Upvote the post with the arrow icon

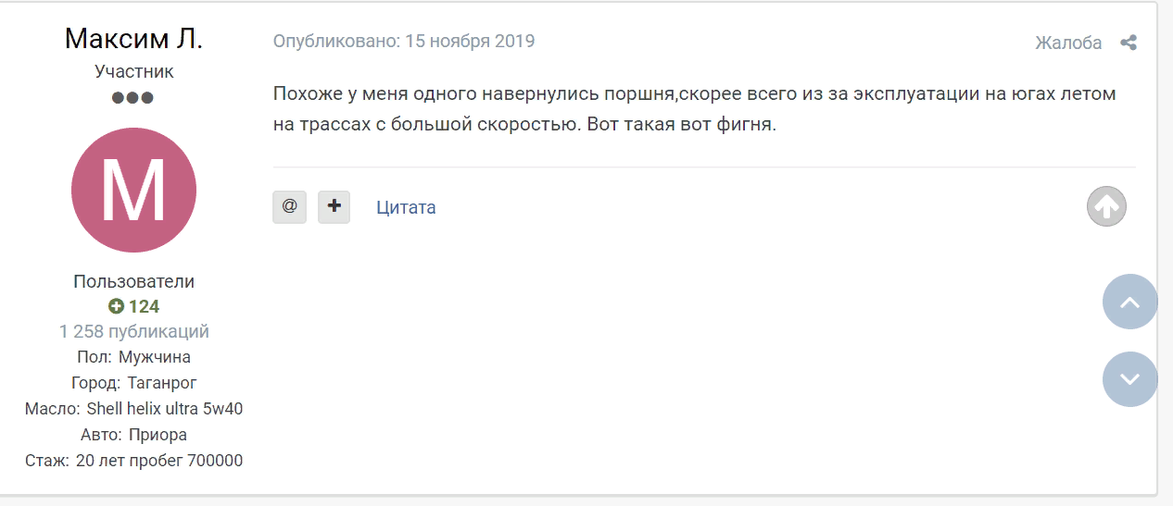point(1106,206)
